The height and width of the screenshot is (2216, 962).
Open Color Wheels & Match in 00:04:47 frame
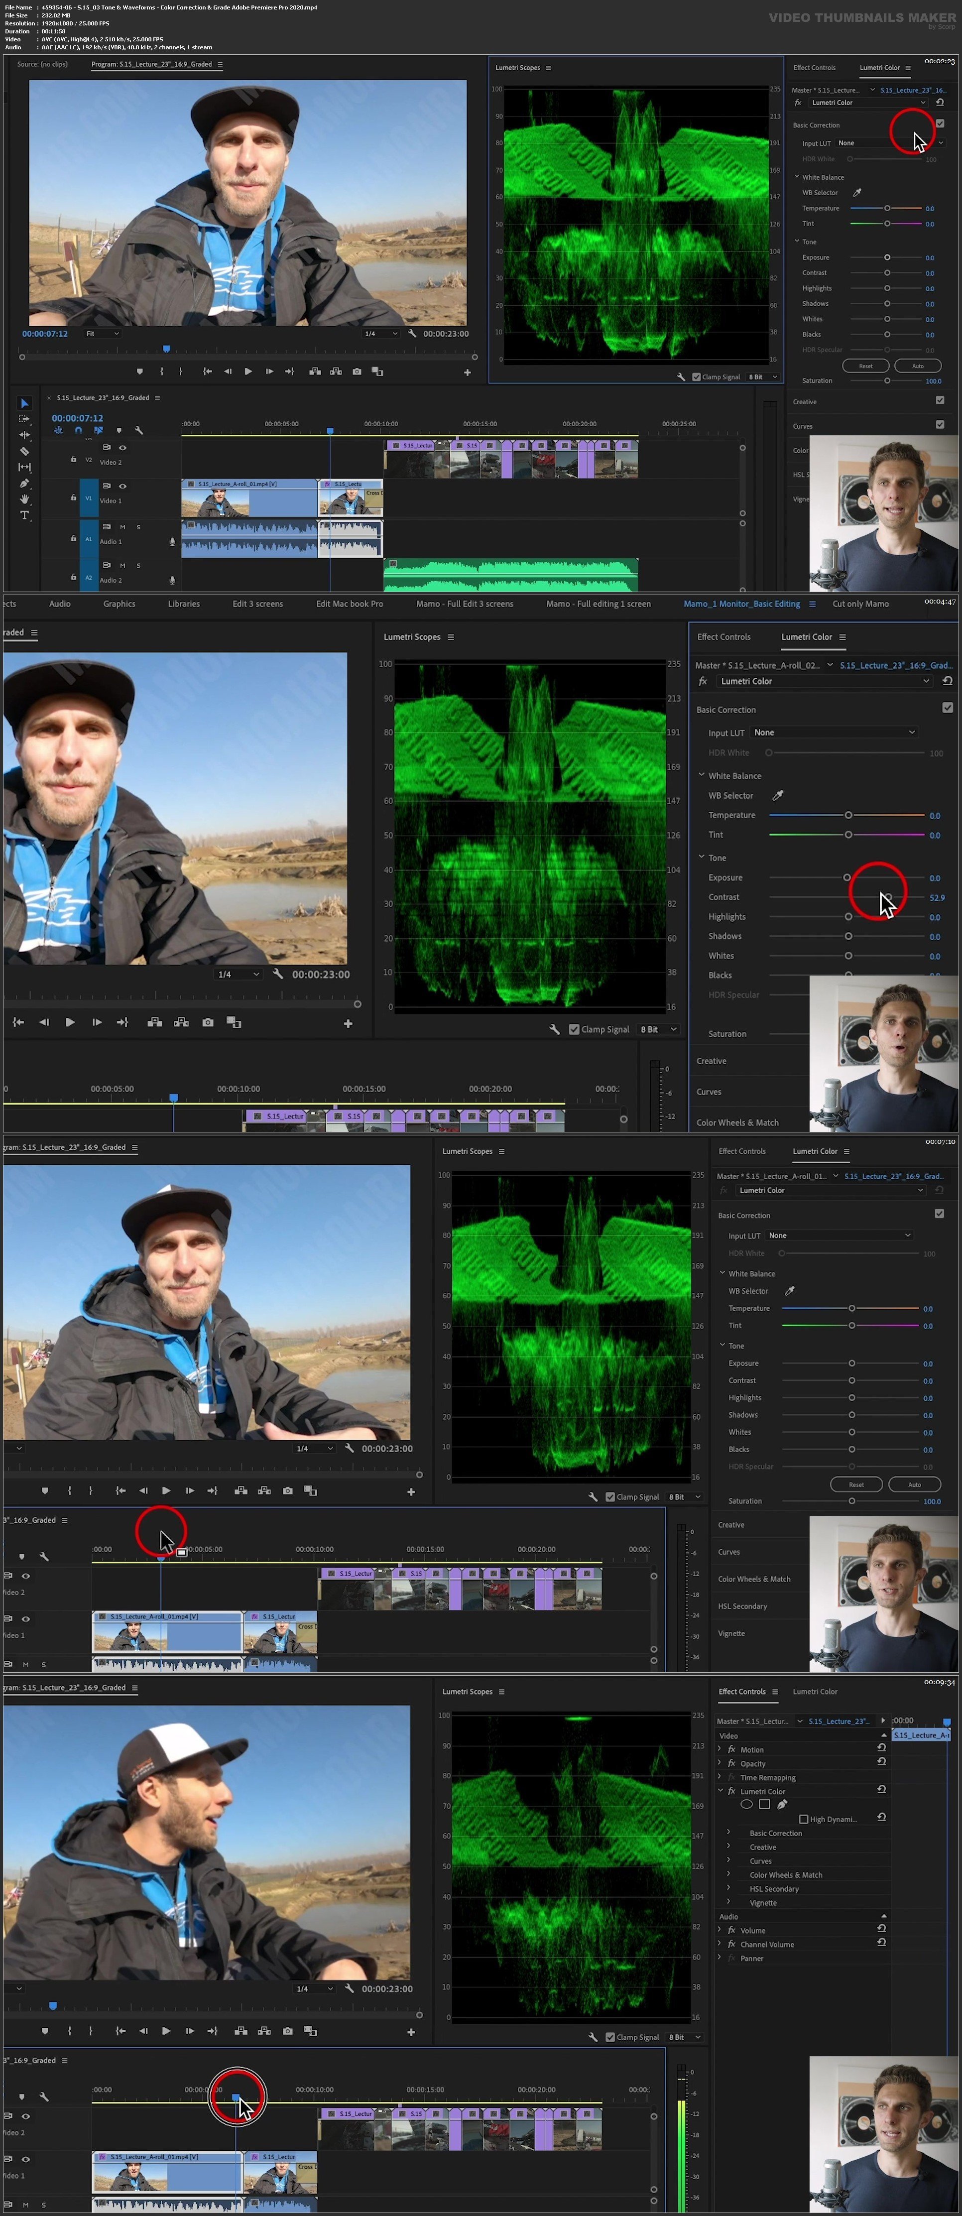[737, 1122]
